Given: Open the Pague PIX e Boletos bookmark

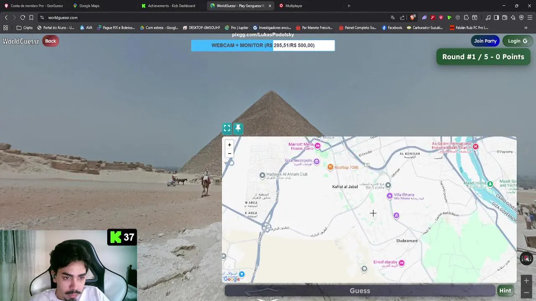Looking at the screenshot, I should (116, 28).
